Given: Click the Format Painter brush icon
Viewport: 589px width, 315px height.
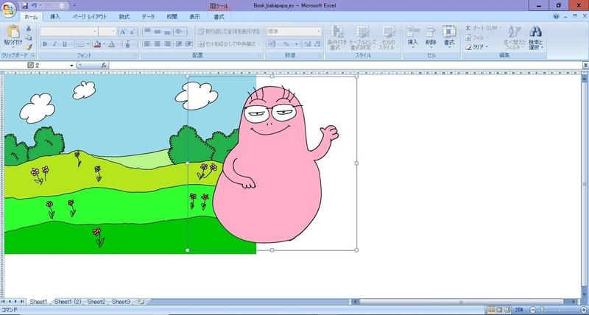Looking at the screenshot, I should click(29, 47).
